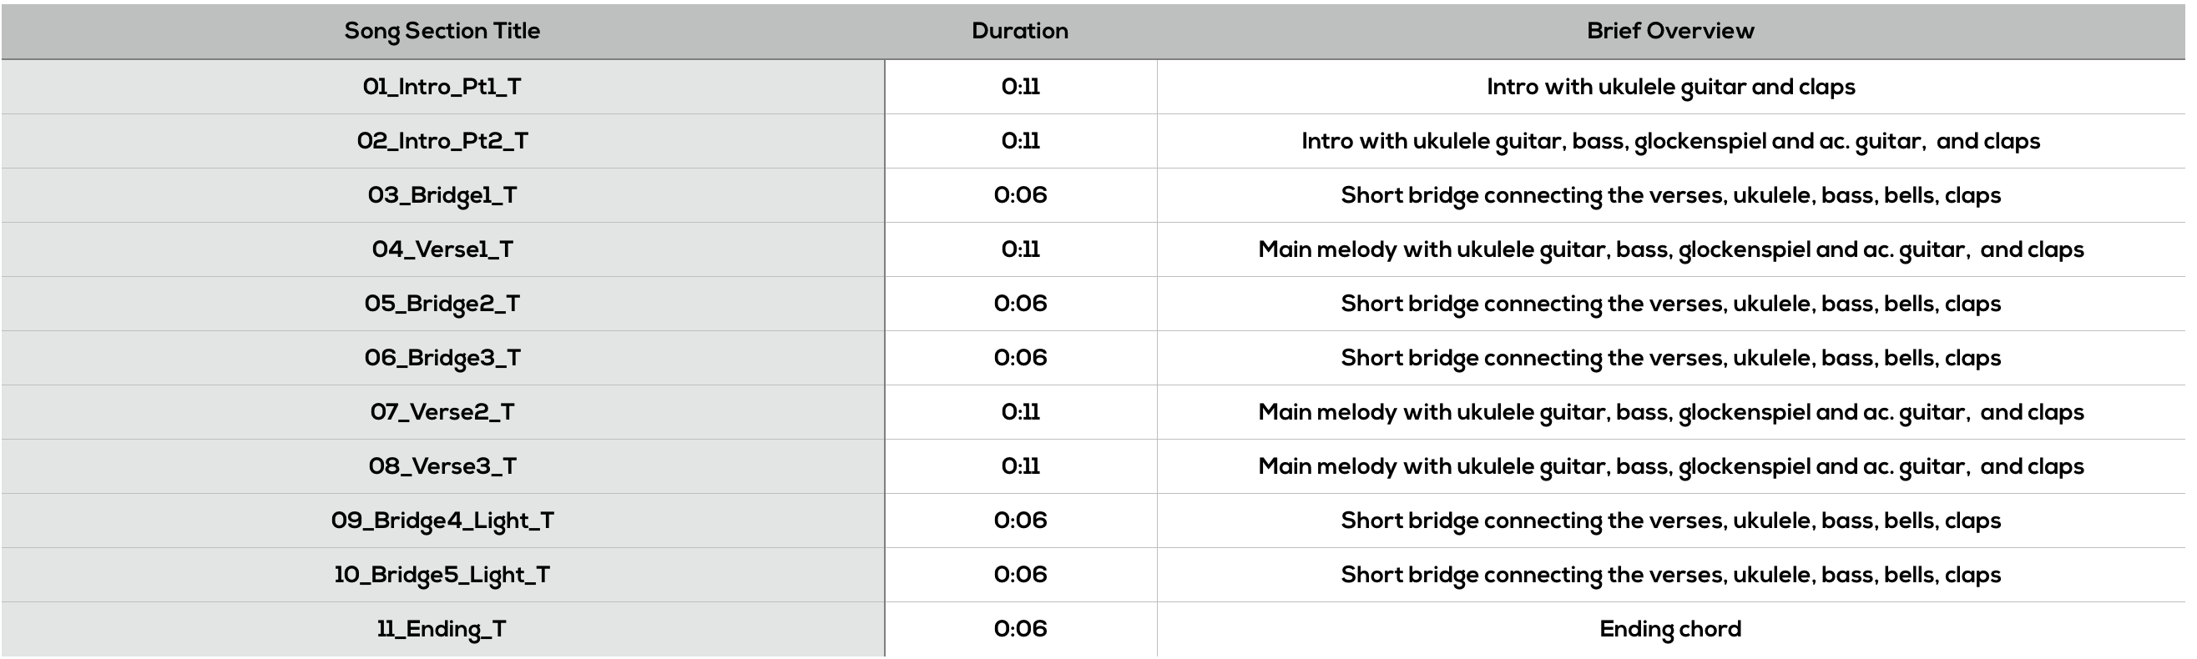This screenshot has height=659, width=2197.
Task: Click the Ending chord overview cell
Action: 1670,629
